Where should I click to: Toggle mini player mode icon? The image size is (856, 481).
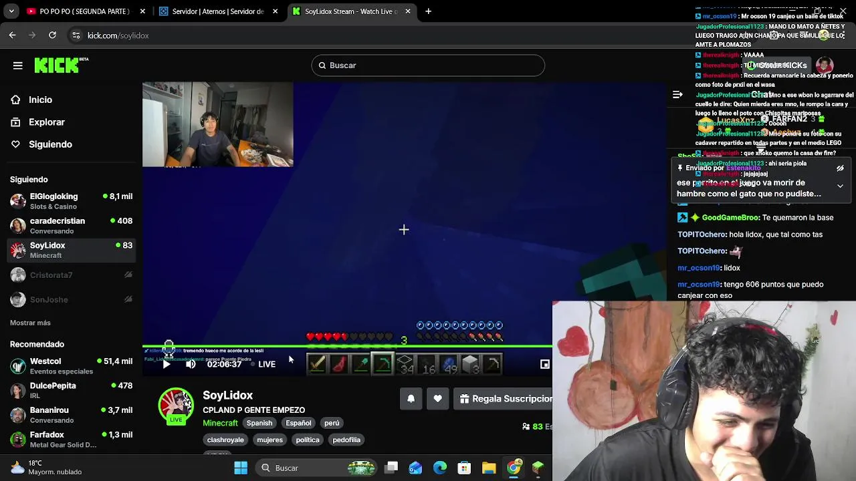[x=545, y=364]
